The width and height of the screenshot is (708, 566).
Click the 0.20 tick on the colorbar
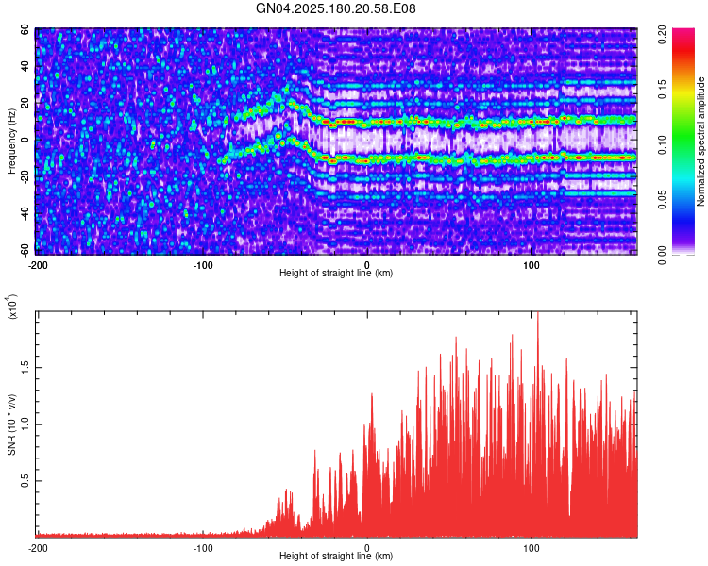(x=662, y=34)
